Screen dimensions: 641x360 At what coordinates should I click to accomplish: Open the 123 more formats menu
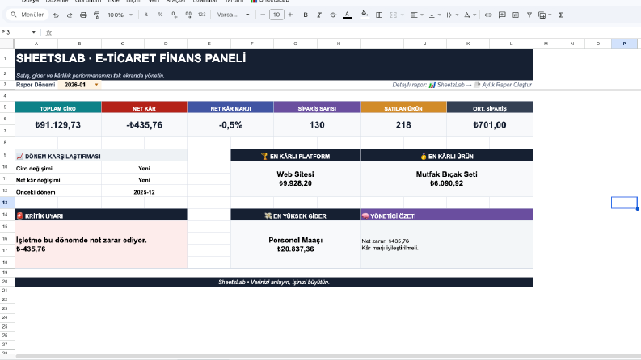tap(202, 15)
